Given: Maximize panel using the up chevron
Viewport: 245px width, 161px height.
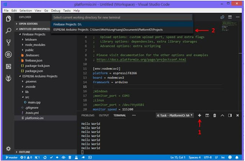Looking at the screenshot, I should coord(222,115).
